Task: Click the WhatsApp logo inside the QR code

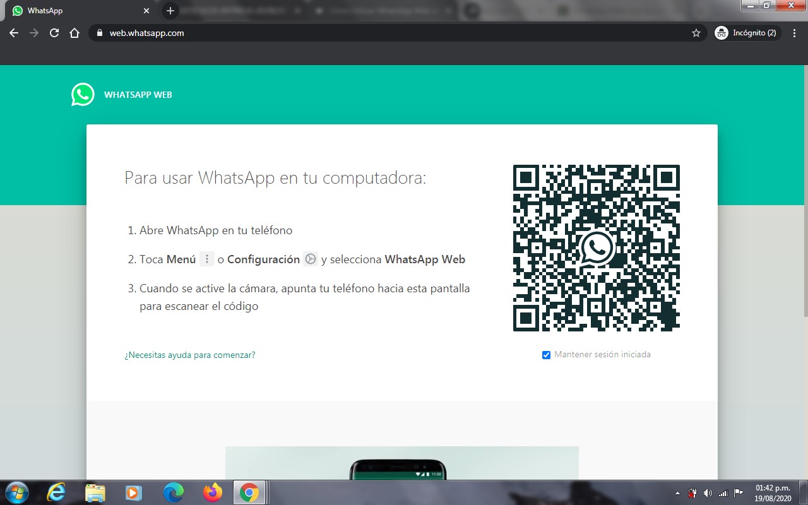Action: pos(597,248)
